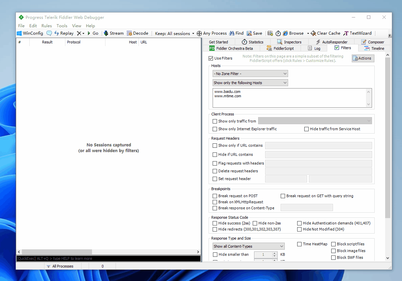Open the Get Started tab
Image resolution: width=402 pixels, height=281 pixels.
coord(218,42)
